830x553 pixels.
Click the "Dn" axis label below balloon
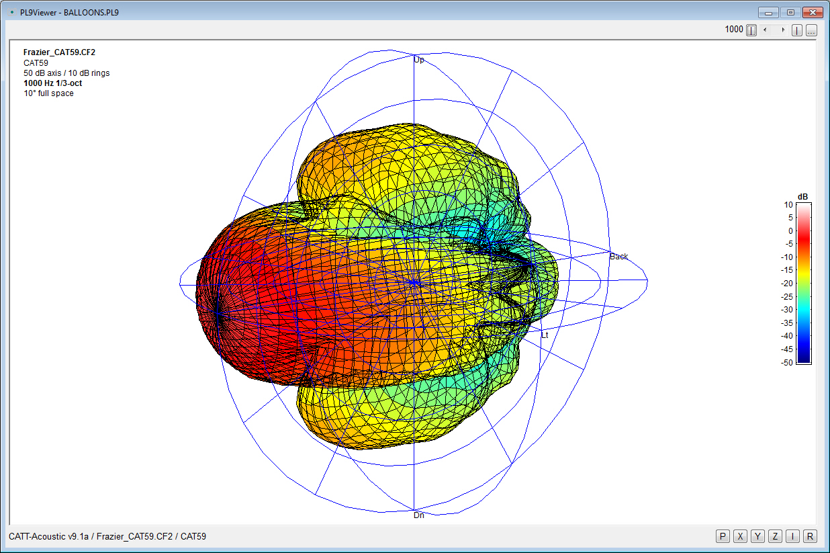pyautogui.click(x=418, y=515)
